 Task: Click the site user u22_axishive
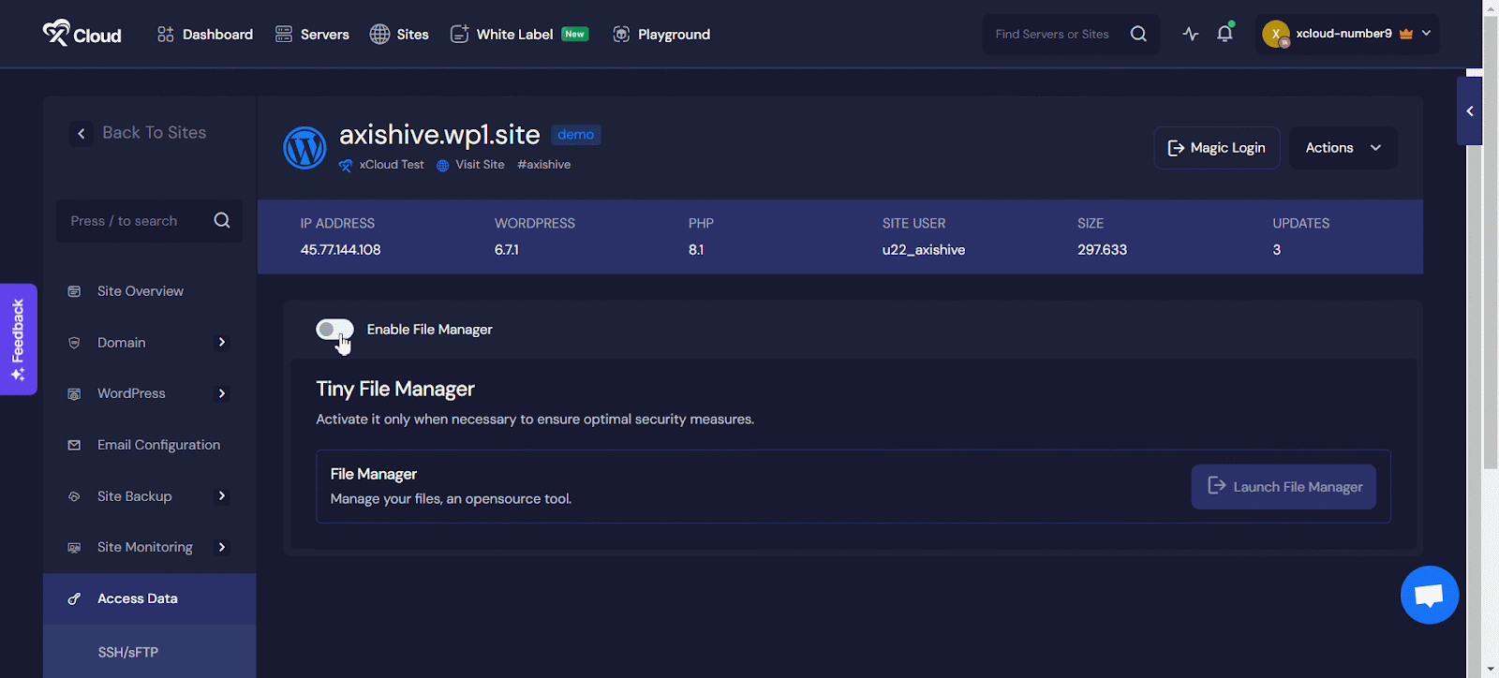click(x=924, y=250)
